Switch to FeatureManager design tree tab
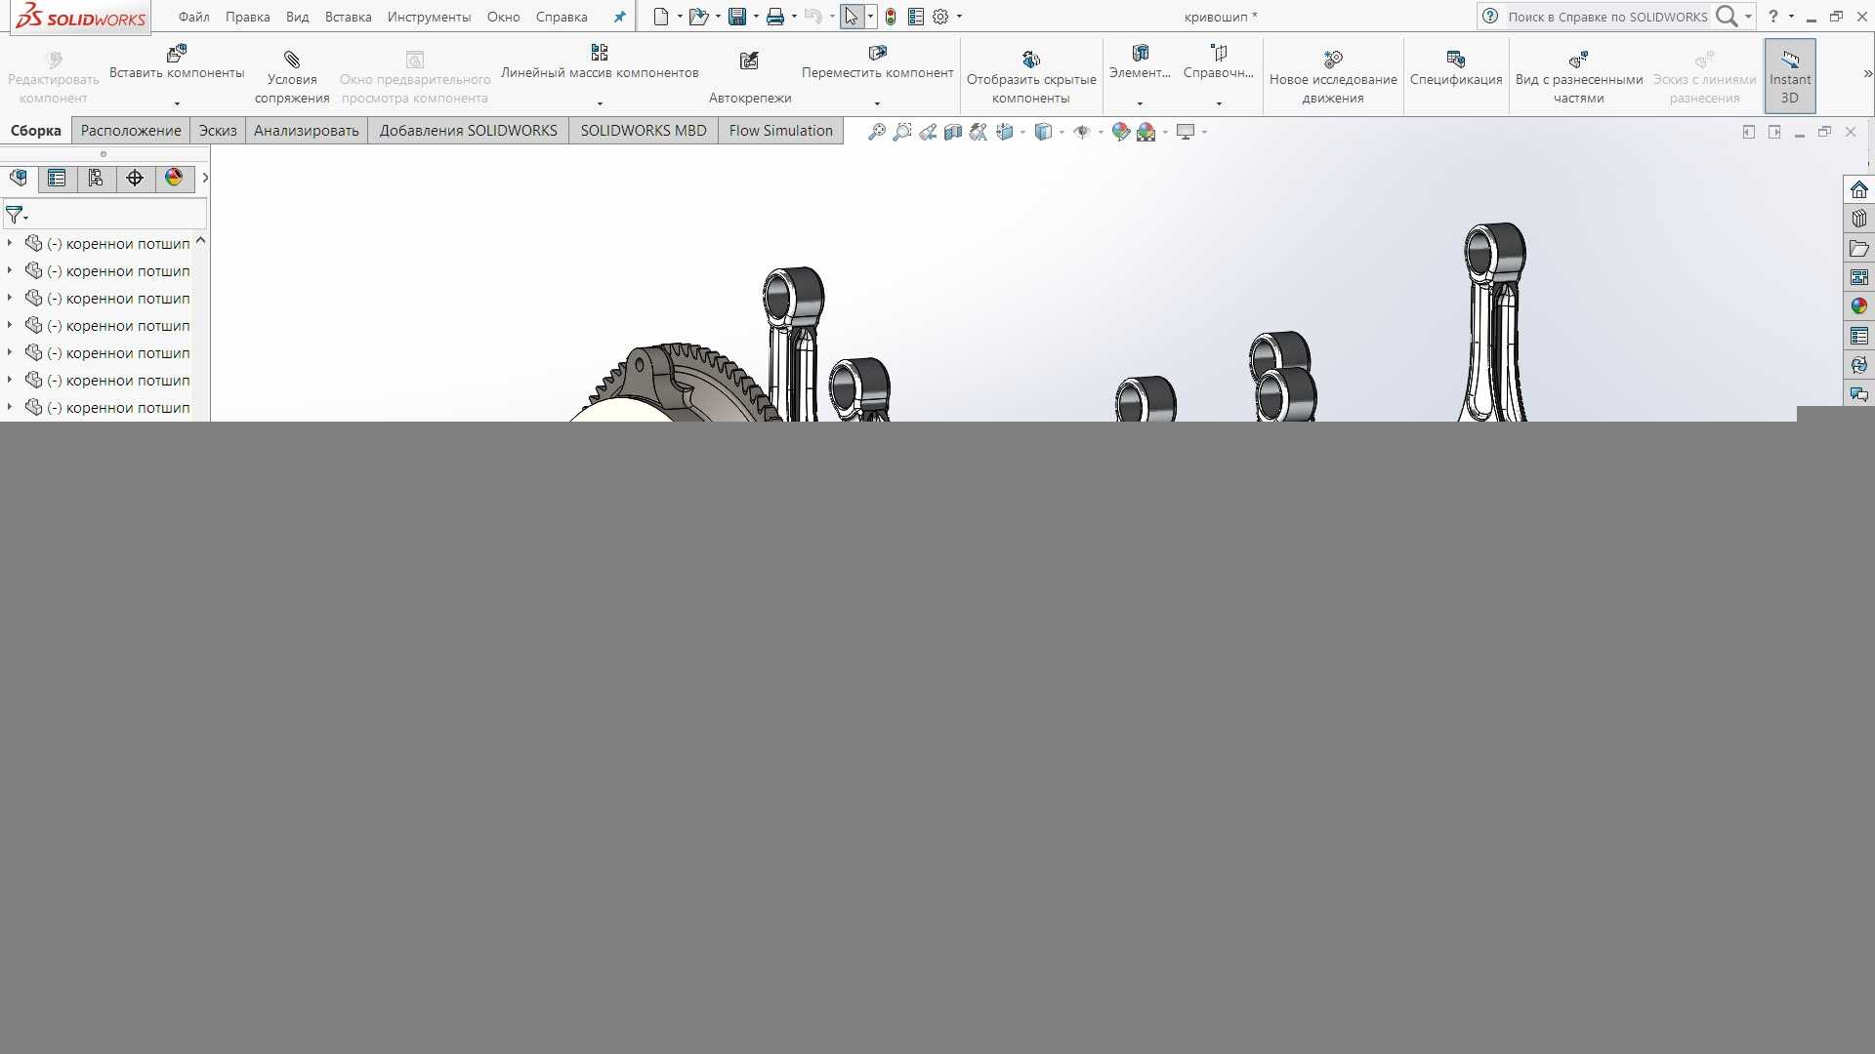 click(x=19, y=178)
